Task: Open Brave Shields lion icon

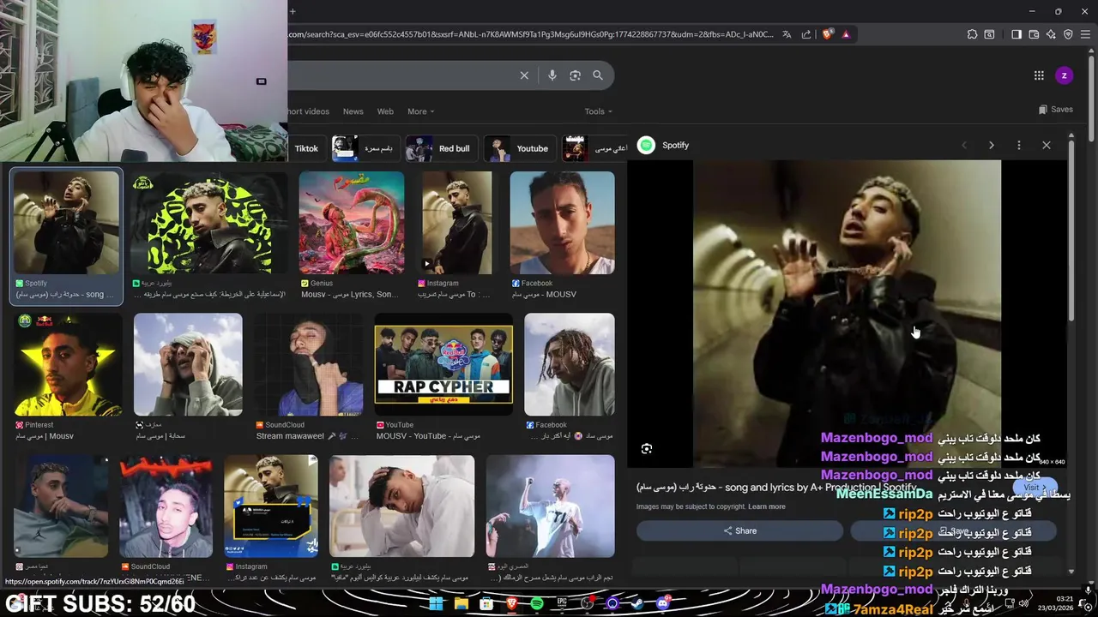Action: tap(827, 34)
